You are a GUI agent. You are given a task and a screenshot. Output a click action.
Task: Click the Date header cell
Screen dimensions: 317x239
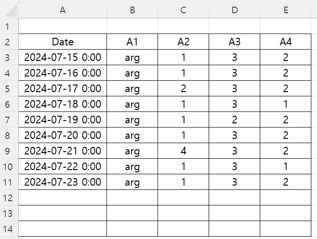pyautogui.click(x=62, y=42)
